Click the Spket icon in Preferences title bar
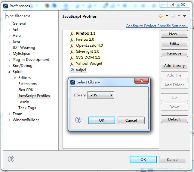Viewport: 194px width, 172px height. [6, 6]
